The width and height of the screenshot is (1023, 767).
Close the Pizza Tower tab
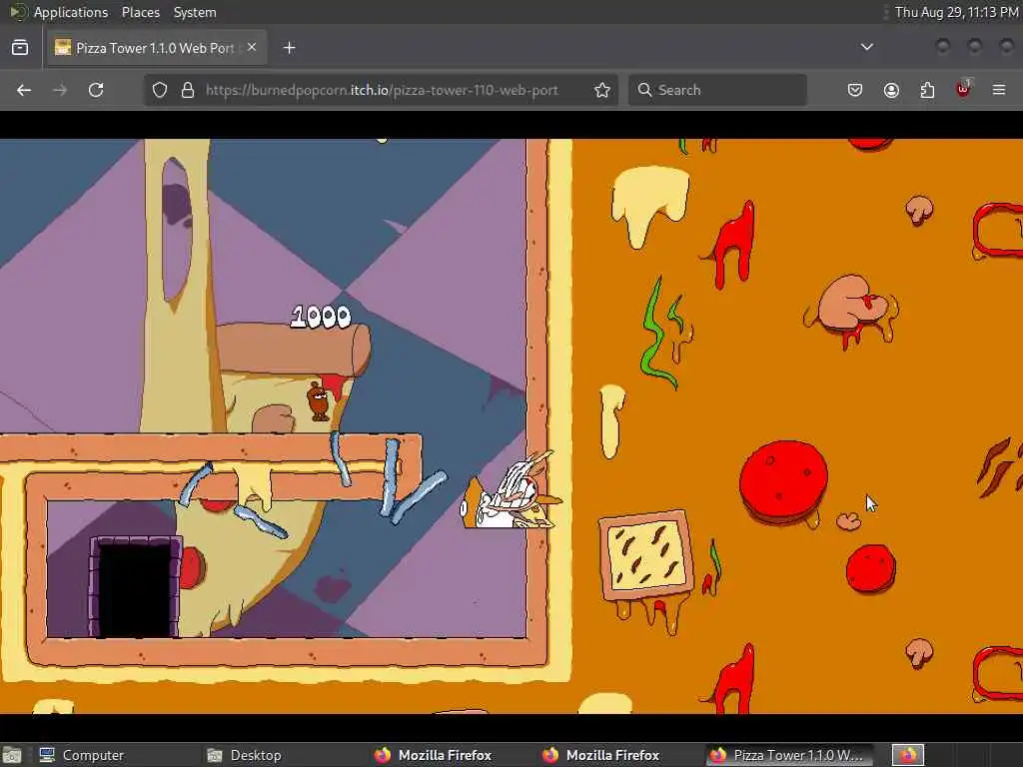click(252, 47)
